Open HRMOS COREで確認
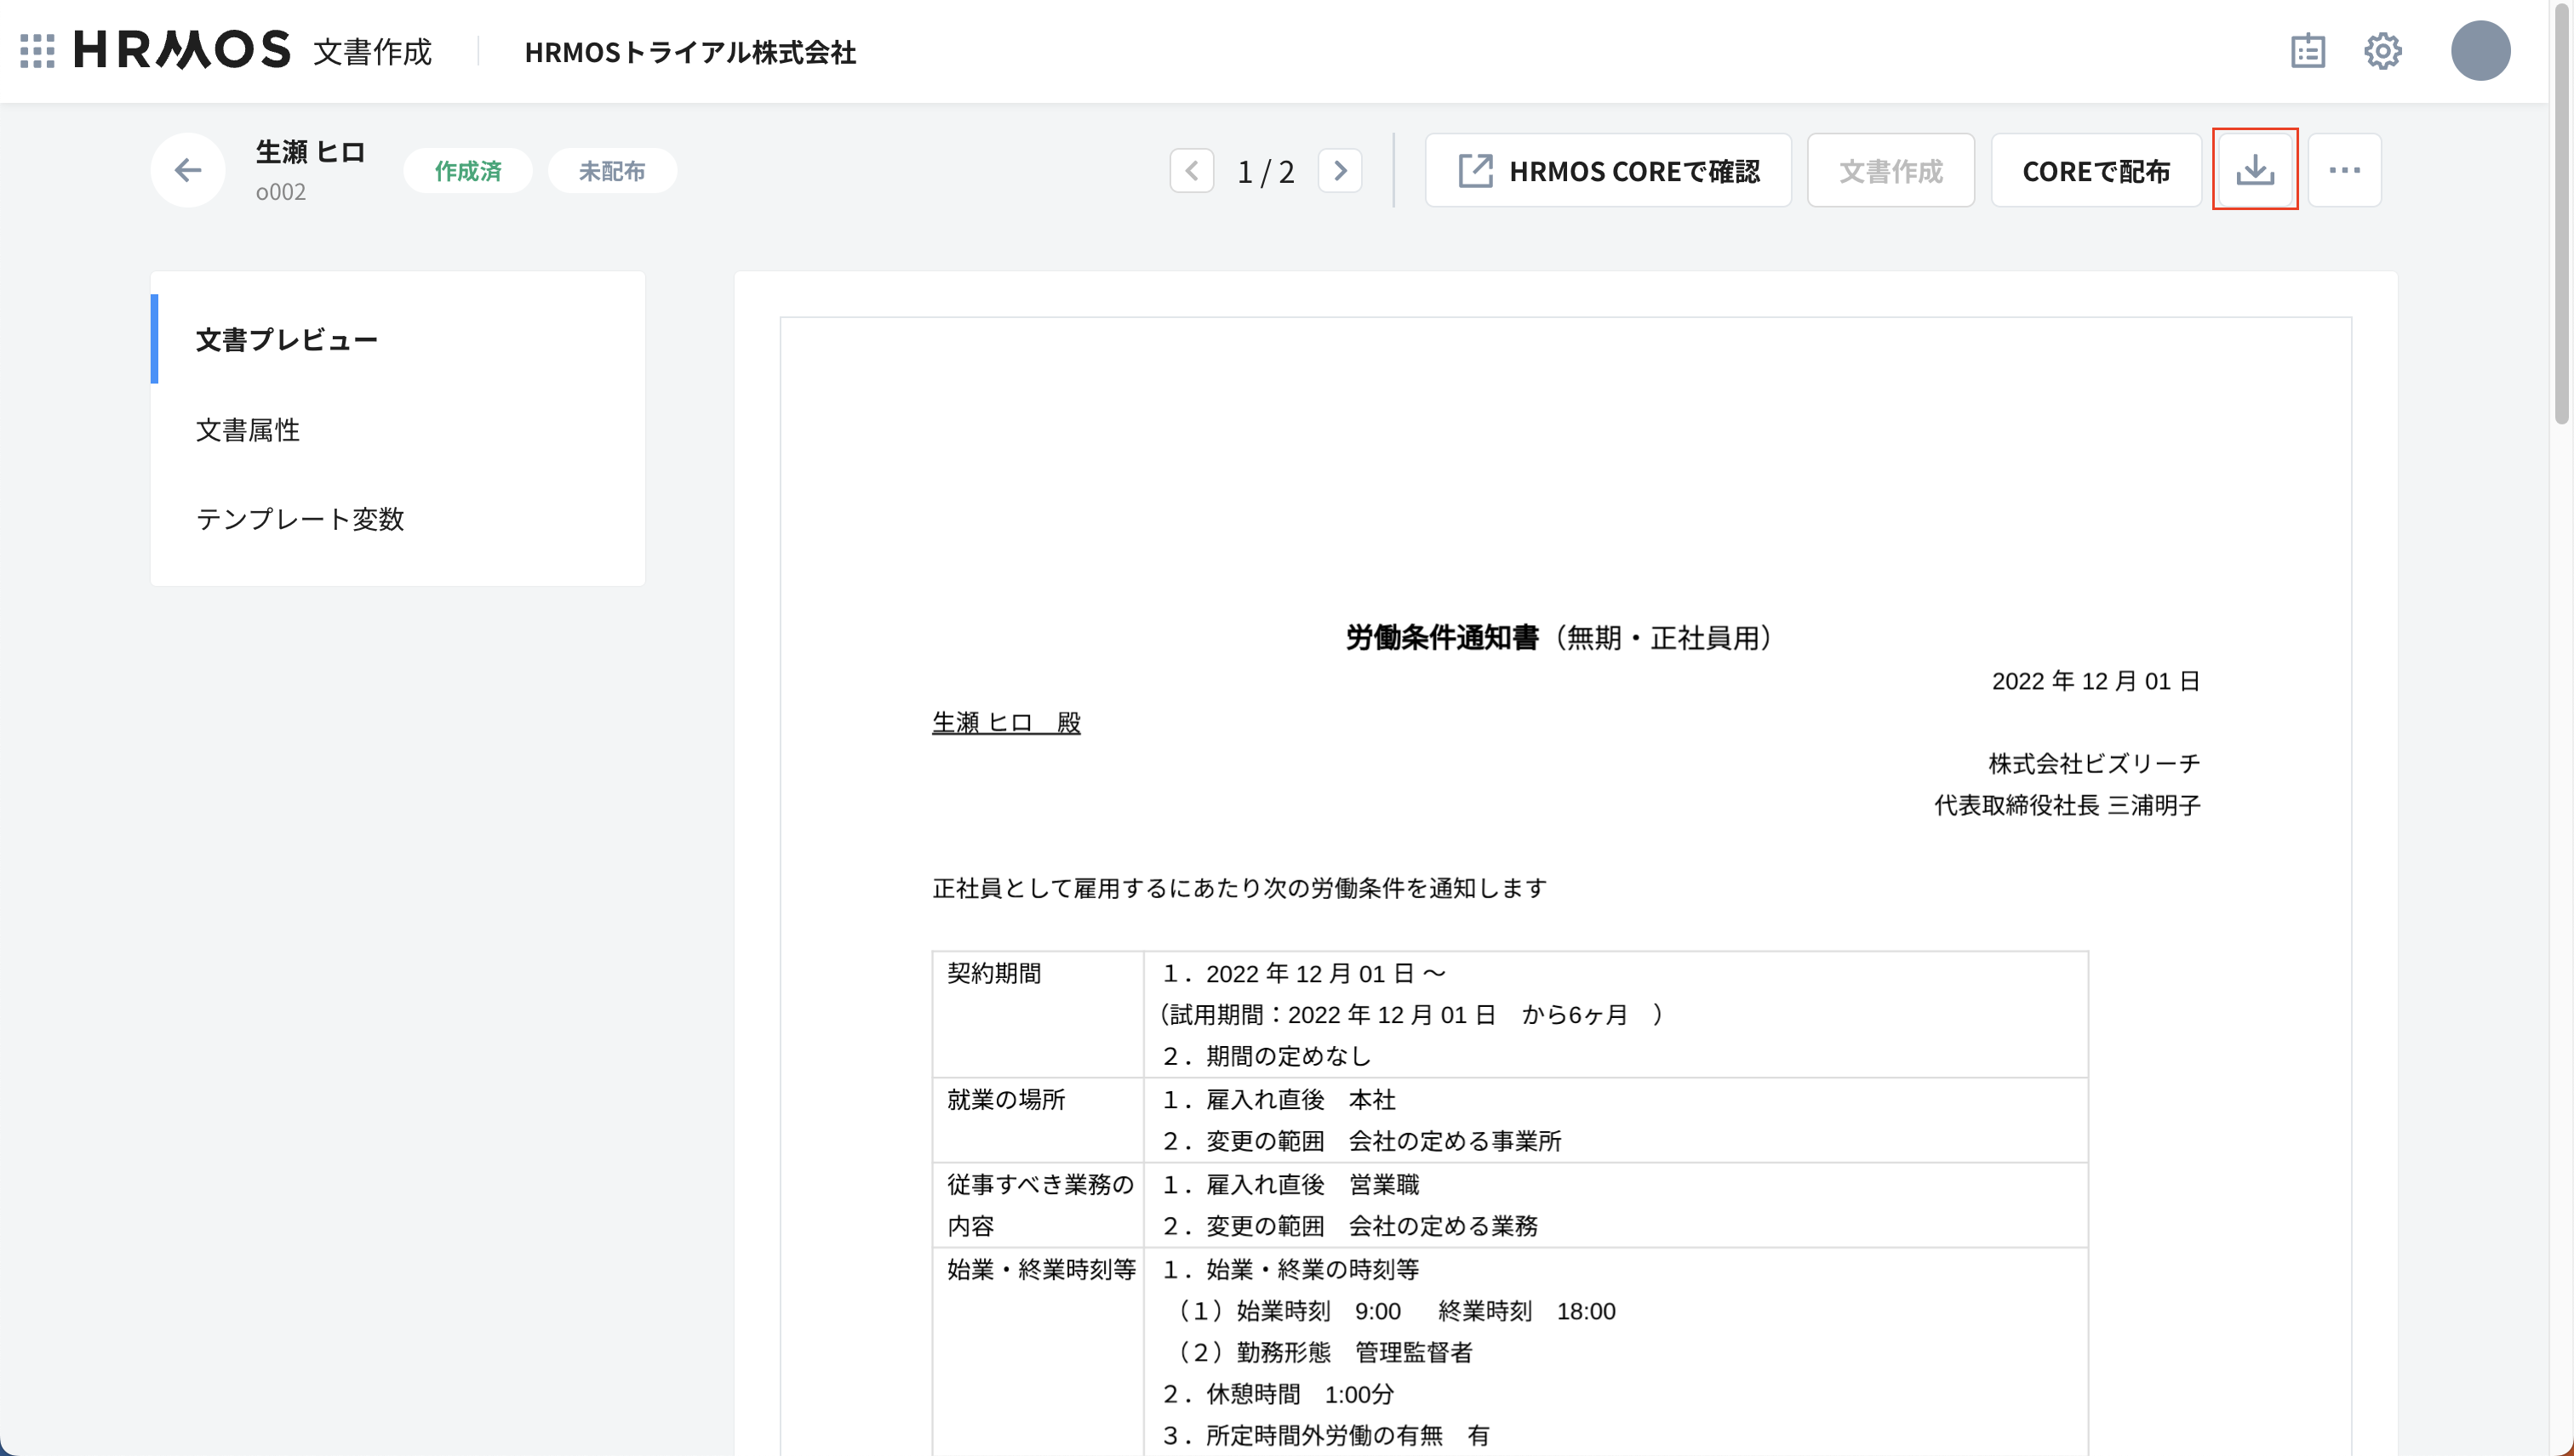Viewport: 2574px width, 1456px height. point(1606,169)
